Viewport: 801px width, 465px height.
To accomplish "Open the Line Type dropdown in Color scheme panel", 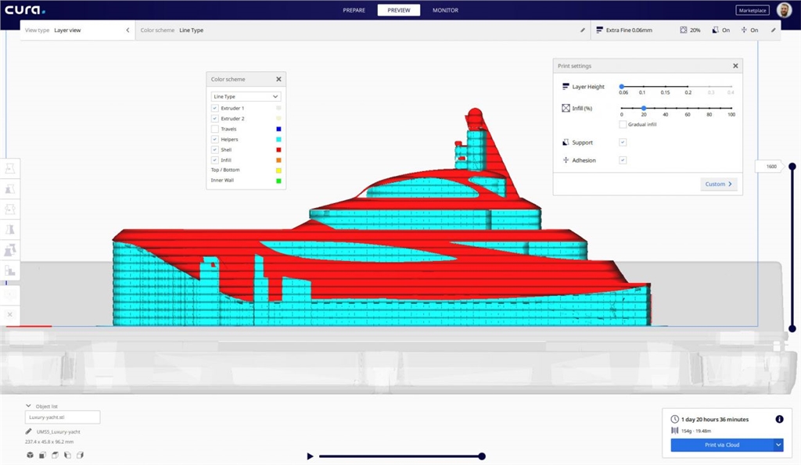I will (246, 96).
